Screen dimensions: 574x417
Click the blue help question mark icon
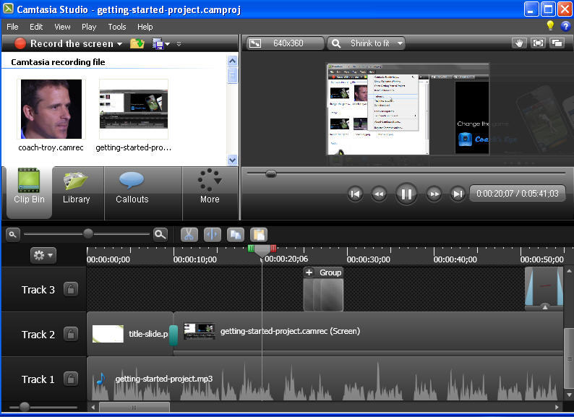[x=565, y=26]
